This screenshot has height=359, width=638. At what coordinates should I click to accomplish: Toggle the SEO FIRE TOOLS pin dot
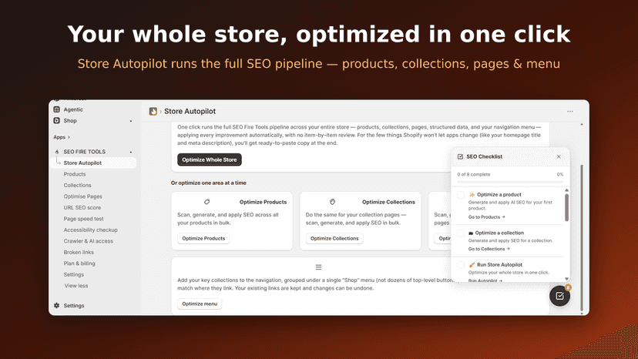[x=131, y=152]
